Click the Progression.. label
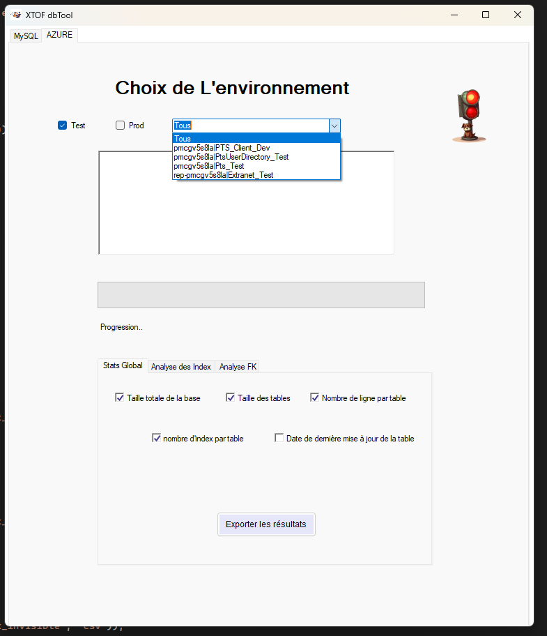The height and width of the screenshot is (636, 547). coord(121,327)
